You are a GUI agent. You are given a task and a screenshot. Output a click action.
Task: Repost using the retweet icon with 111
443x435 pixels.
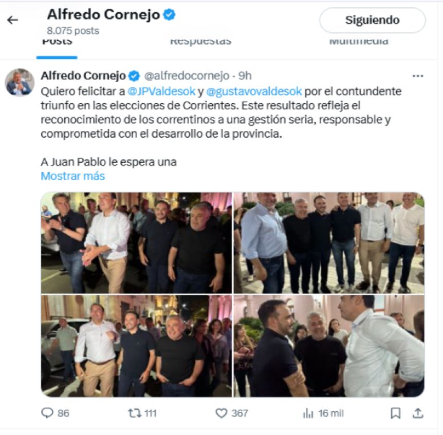(142, 413)
